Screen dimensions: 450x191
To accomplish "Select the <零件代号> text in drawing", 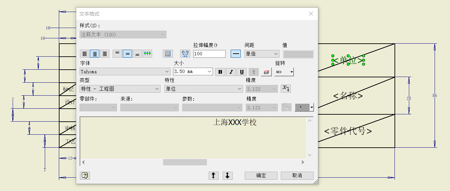I will [x=348, y=131].
